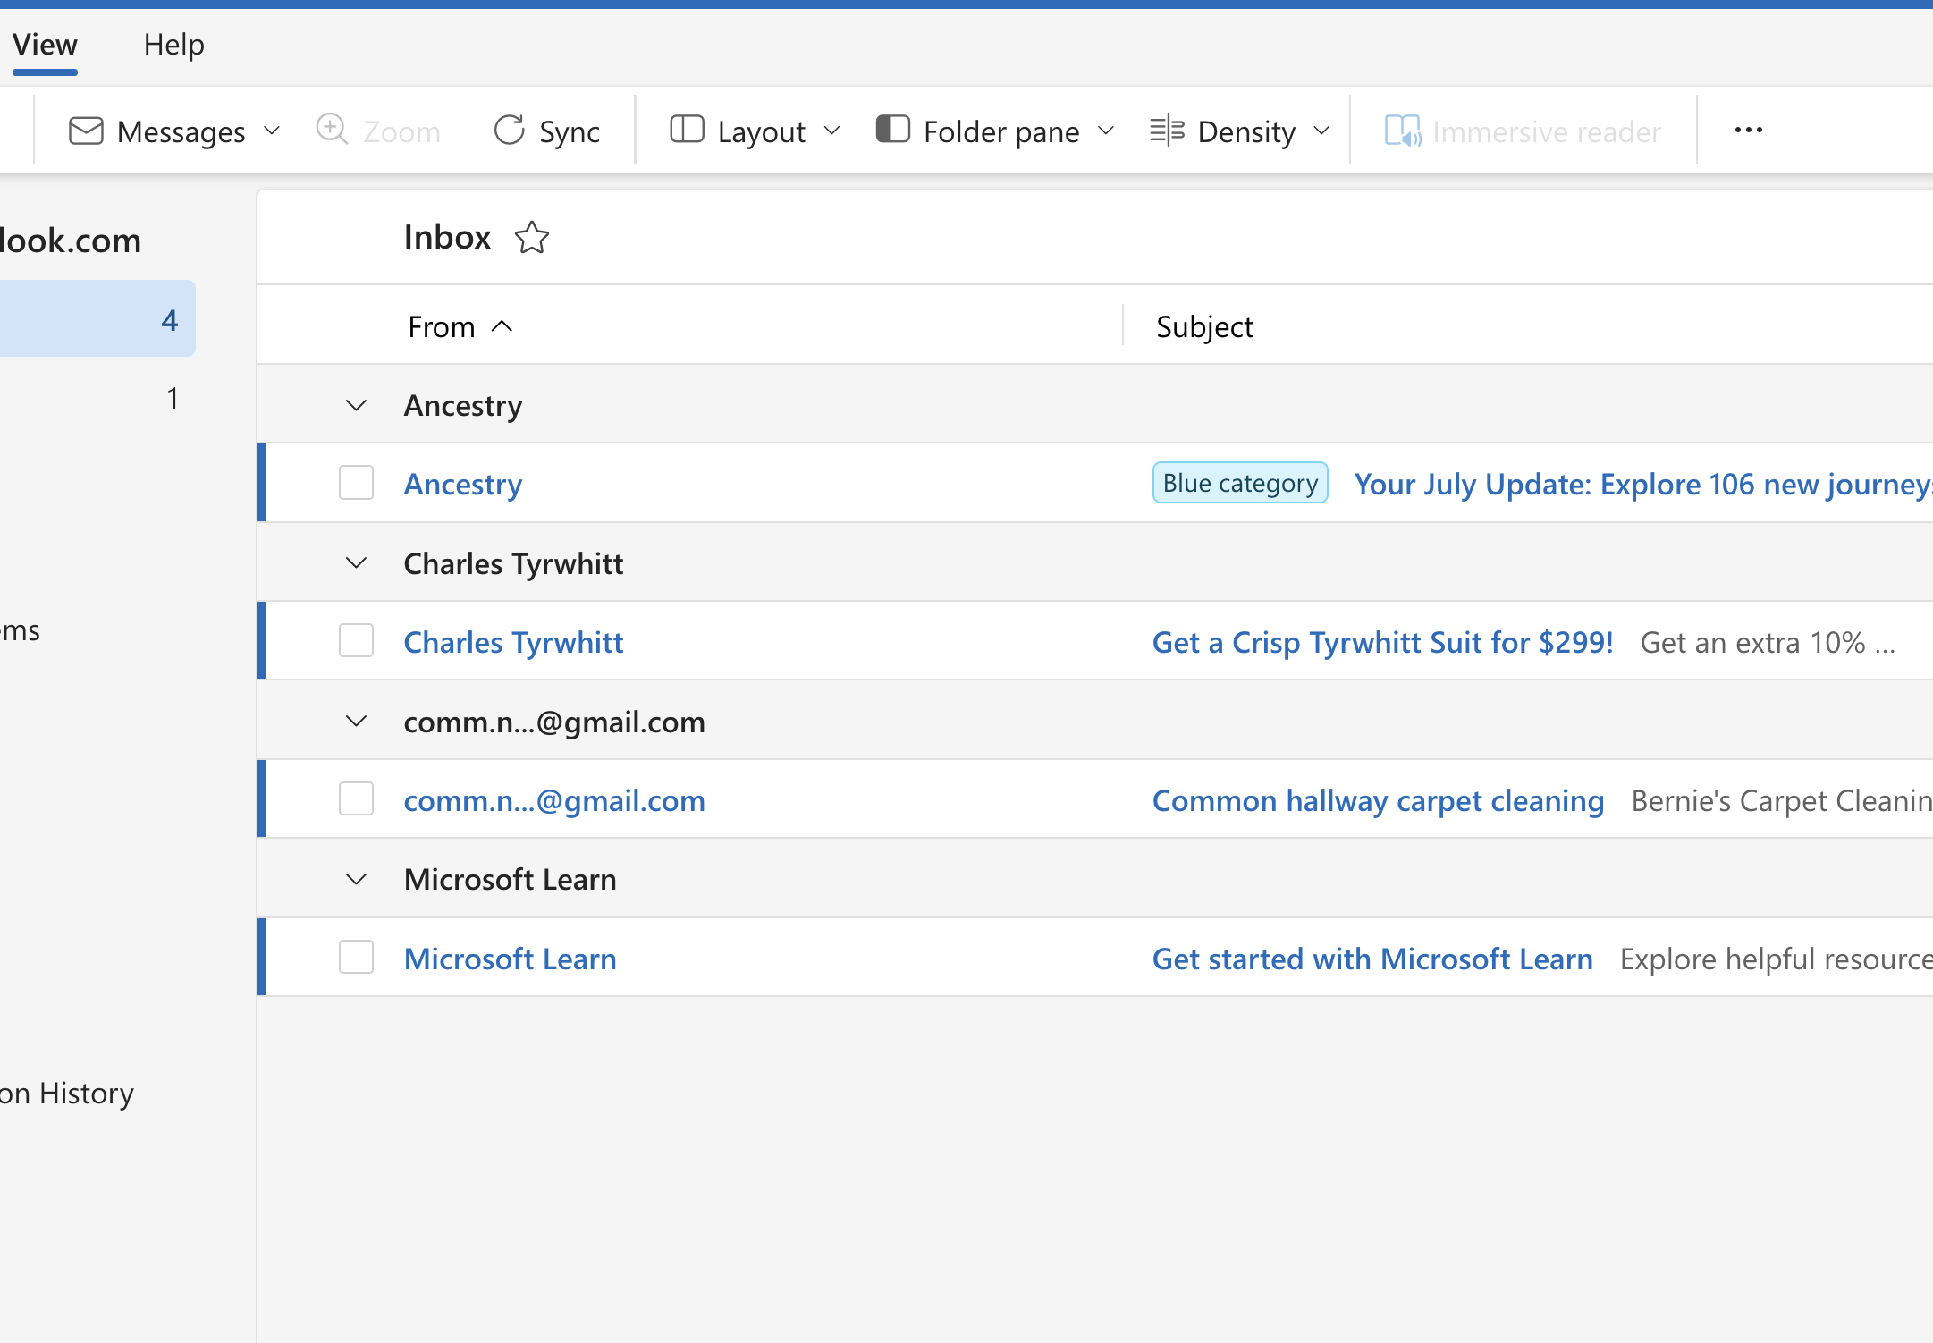Open 'Get a Crisp Tyrwhitt Suit' email

1382,642
